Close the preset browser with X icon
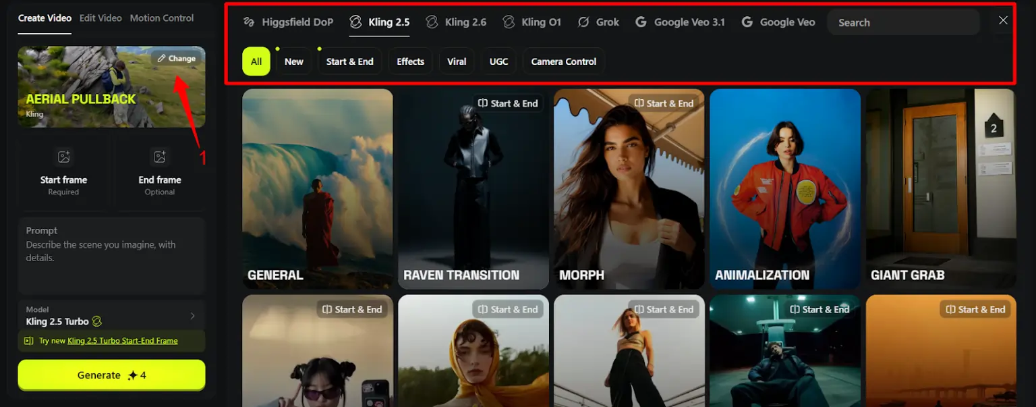 [x=1003, y=20]
